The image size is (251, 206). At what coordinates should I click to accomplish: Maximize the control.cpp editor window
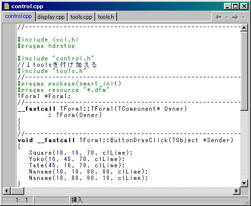coord(236,6)
